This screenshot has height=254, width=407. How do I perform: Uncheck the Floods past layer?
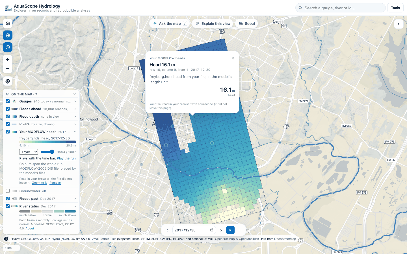pyautogui.click(x=8, y=199)
